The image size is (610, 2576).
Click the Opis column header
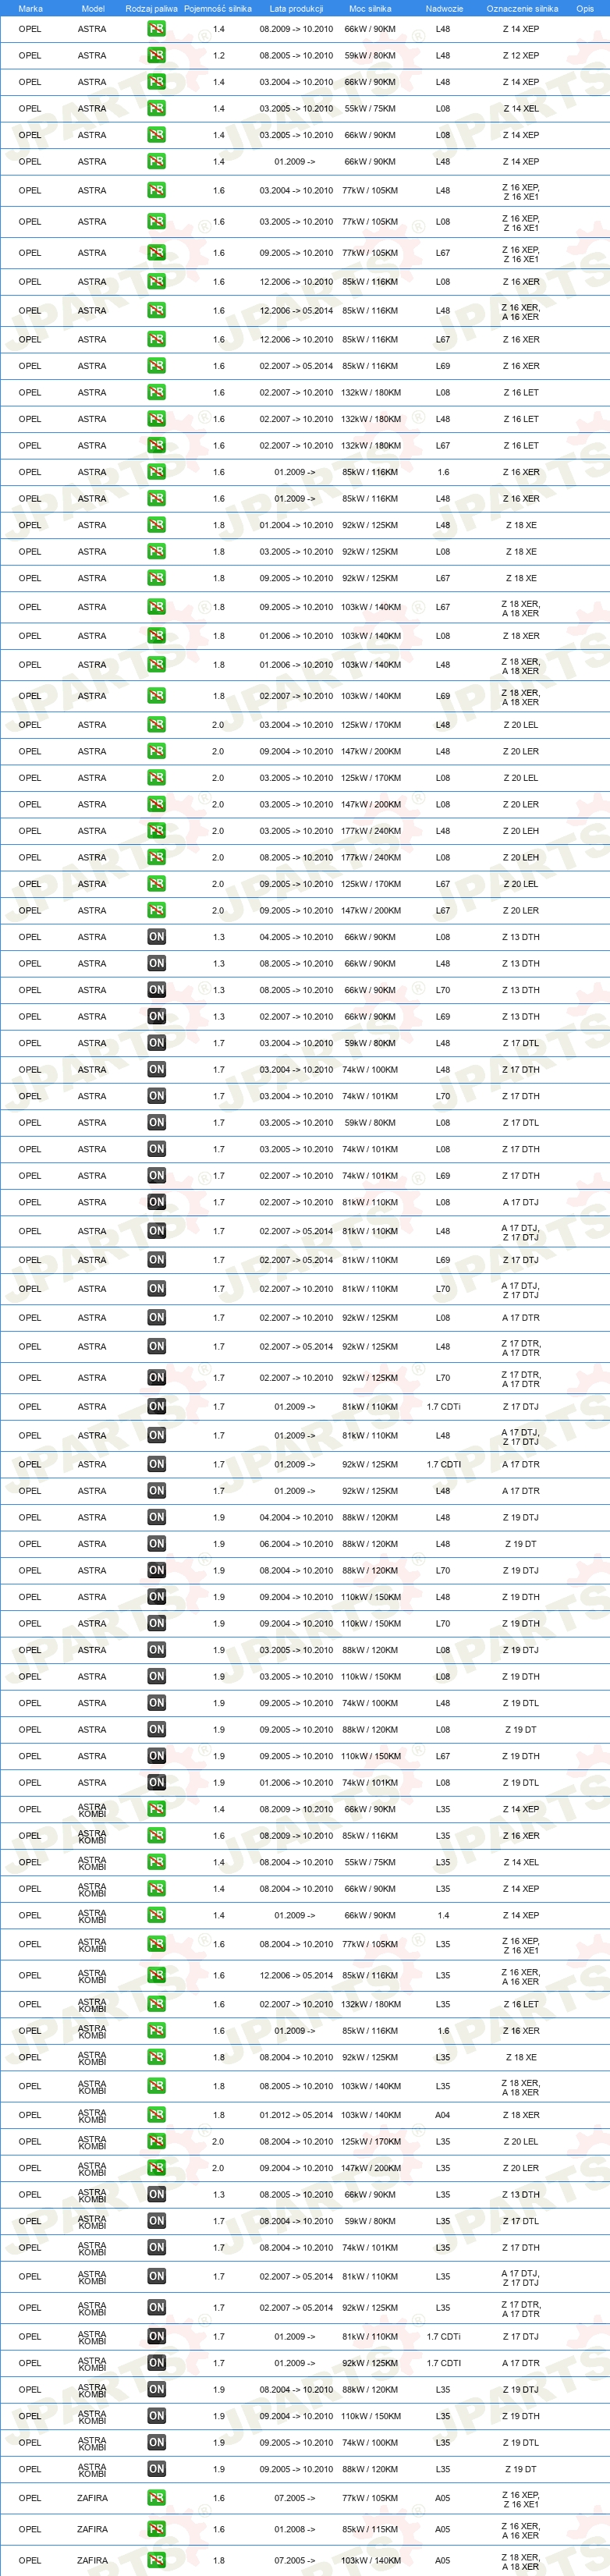click(x=585, y=9)
